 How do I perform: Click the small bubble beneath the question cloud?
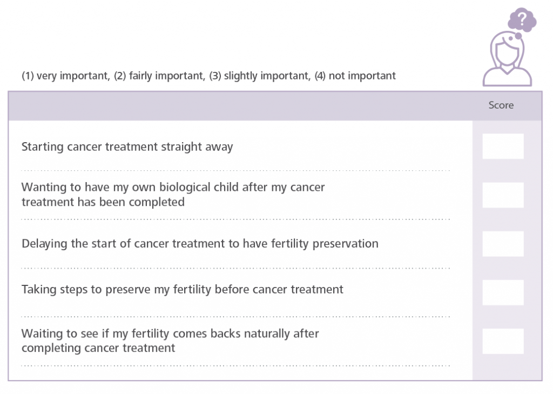click(516, 37)
